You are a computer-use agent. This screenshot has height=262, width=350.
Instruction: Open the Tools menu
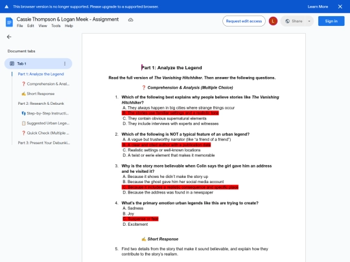click(56, 26)
